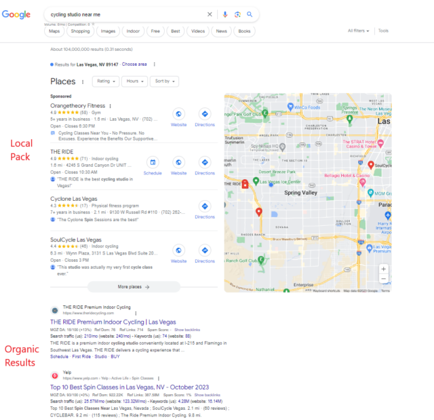Switch to Books search tab
The image size is (434, 420).
(x=244, y=31)
